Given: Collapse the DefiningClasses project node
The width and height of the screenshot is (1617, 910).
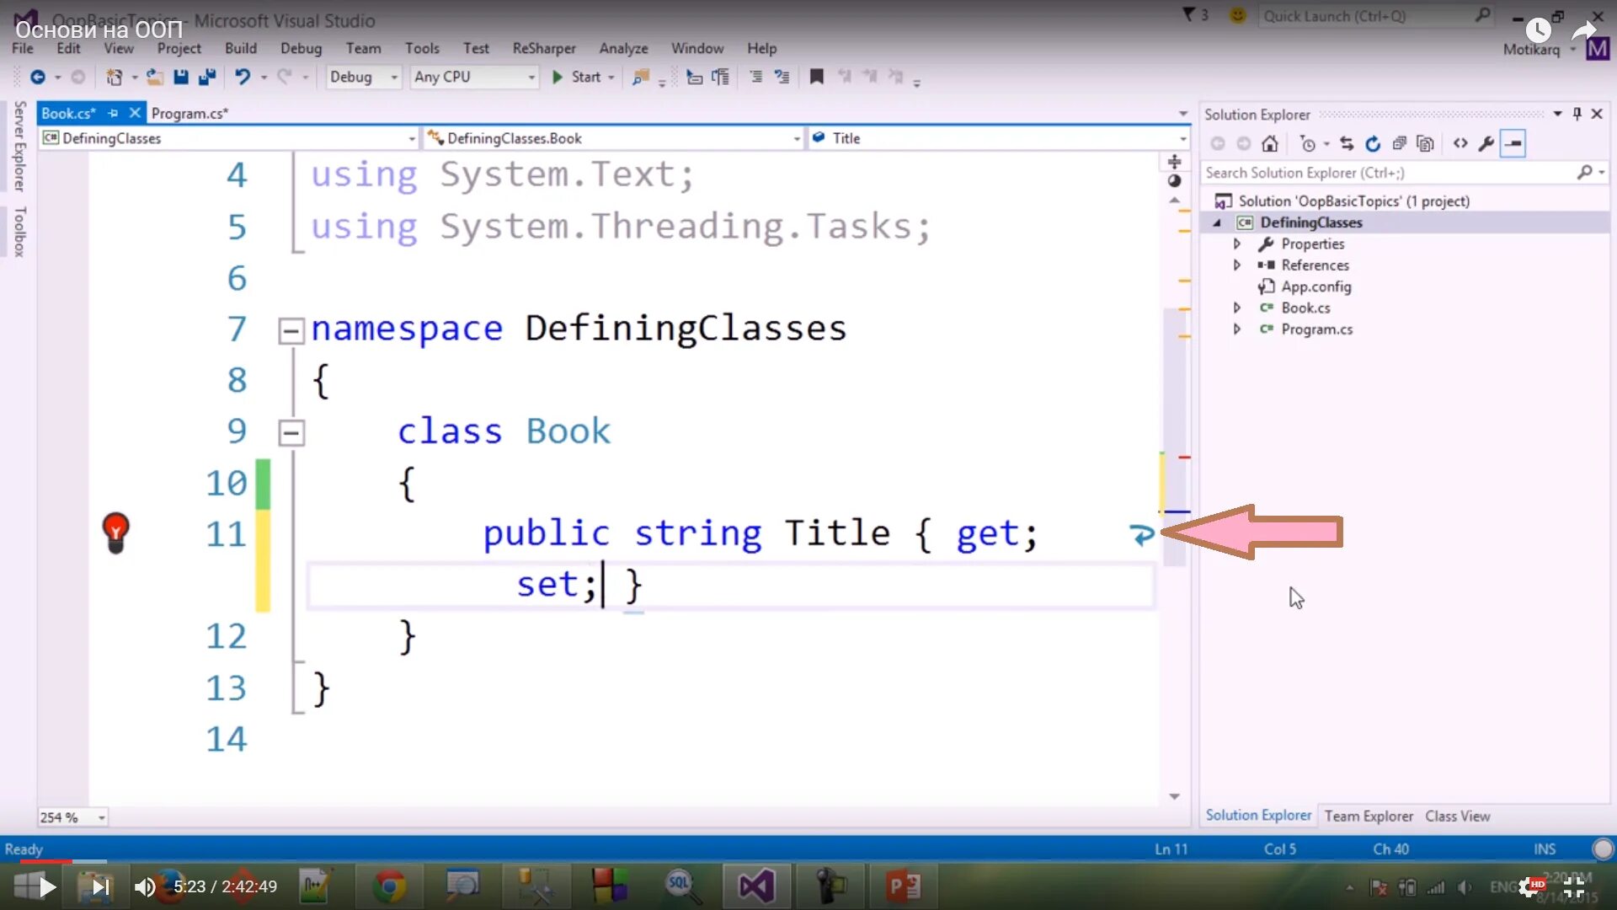Looking at the screenshot, I should pyautogui.click(x=1217, y=222).
